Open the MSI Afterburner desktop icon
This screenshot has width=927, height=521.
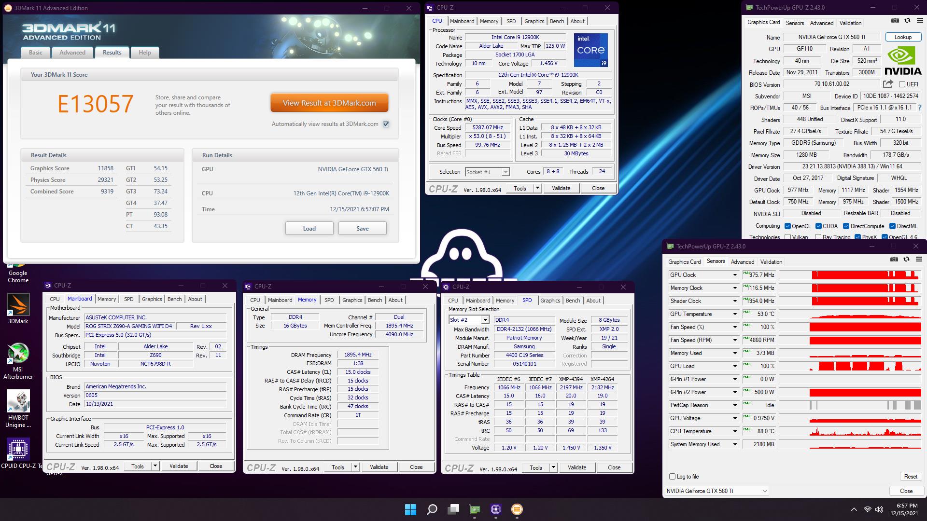tap(18, 361)
